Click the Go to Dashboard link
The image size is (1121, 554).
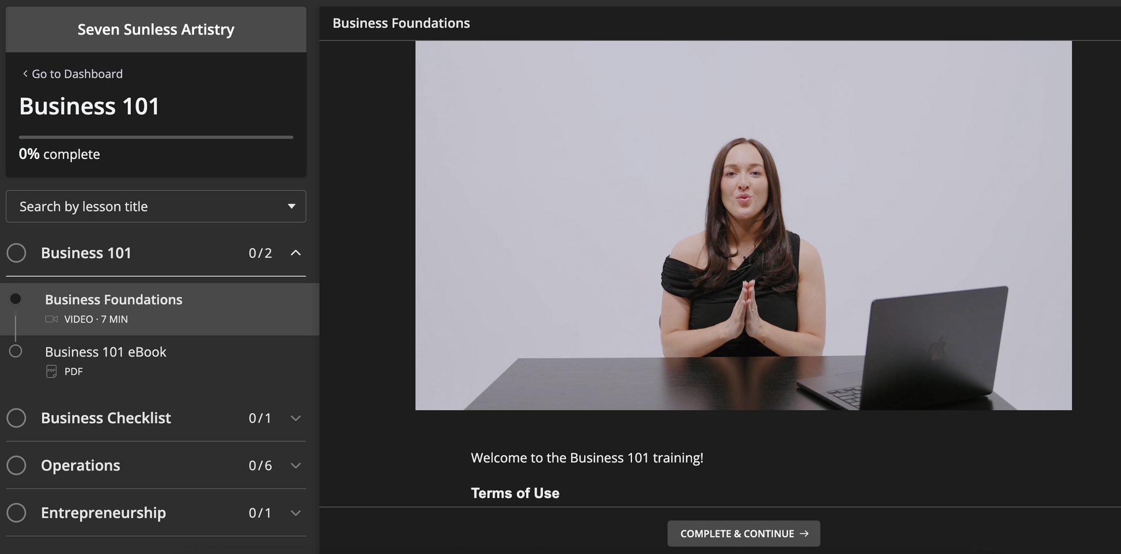tap(77, 74)
